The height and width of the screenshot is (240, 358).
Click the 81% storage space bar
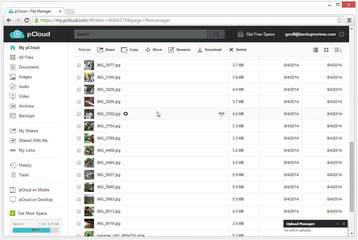(36, 230)
